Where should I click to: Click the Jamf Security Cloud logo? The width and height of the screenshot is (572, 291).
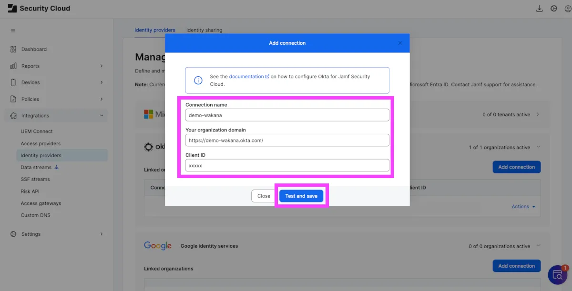click(12, 8)
